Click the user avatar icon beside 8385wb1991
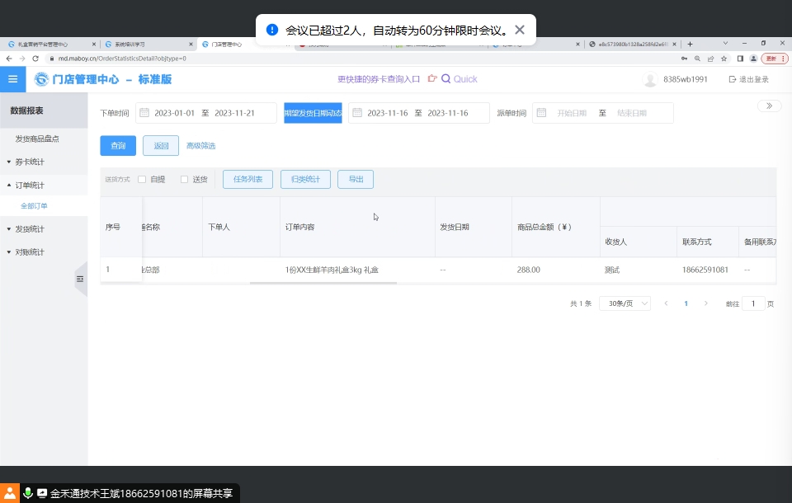This screenshot has height=503, width=792. (650, 80)
